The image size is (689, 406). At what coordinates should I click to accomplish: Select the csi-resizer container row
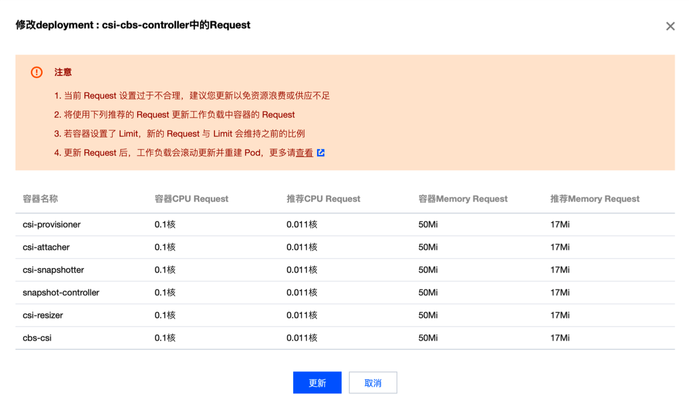click(x=43, y=315)
